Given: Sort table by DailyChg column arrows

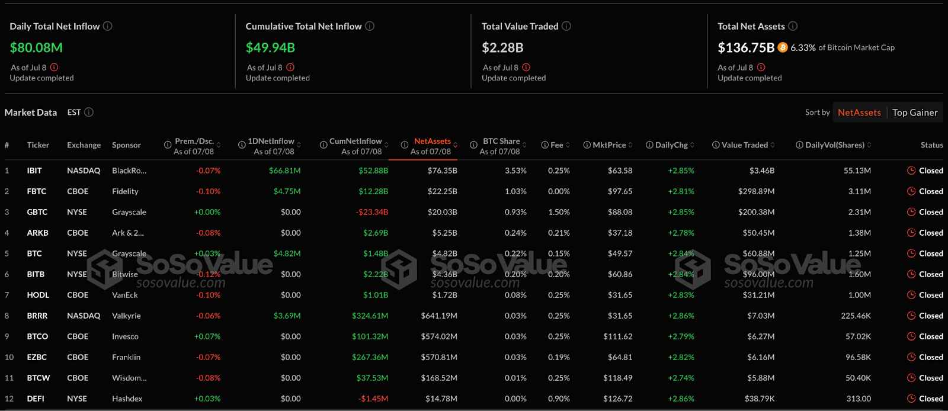Looking at the screenshot, I should [692, 145].
